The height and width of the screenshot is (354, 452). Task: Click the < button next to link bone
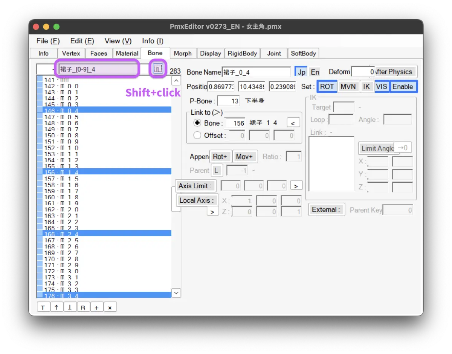pos(293,123)
